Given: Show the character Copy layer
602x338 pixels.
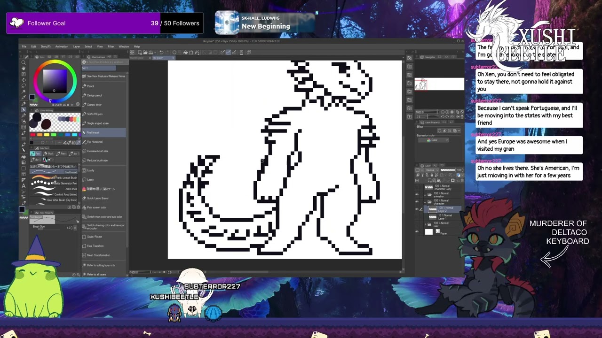Looking at the screenshot, I should click(x=417, y=187).
